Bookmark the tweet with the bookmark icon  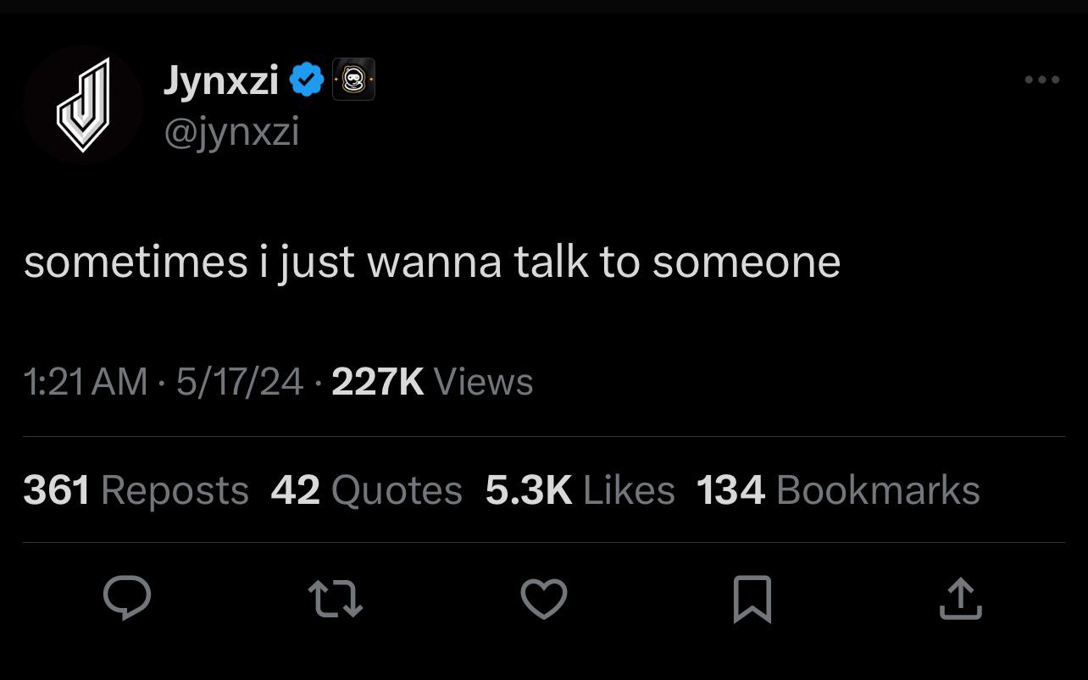tap(752, 599)
